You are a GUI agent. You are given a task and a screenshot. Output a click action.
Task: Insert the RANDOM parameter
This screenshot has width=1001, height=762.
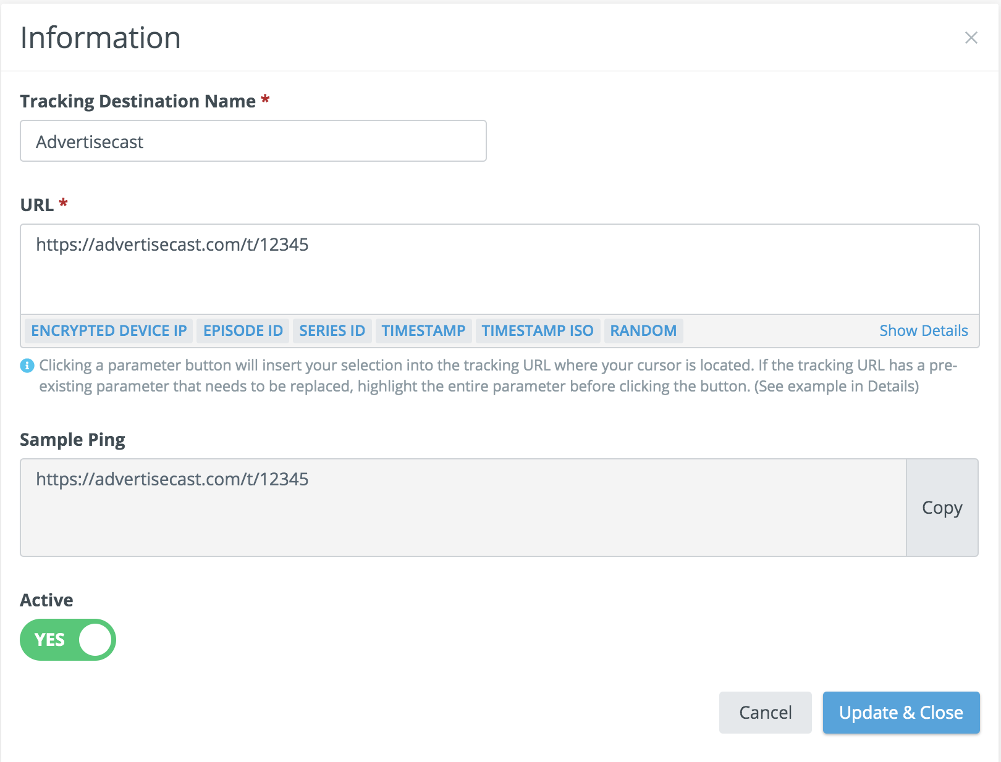[x=643, y=331]
